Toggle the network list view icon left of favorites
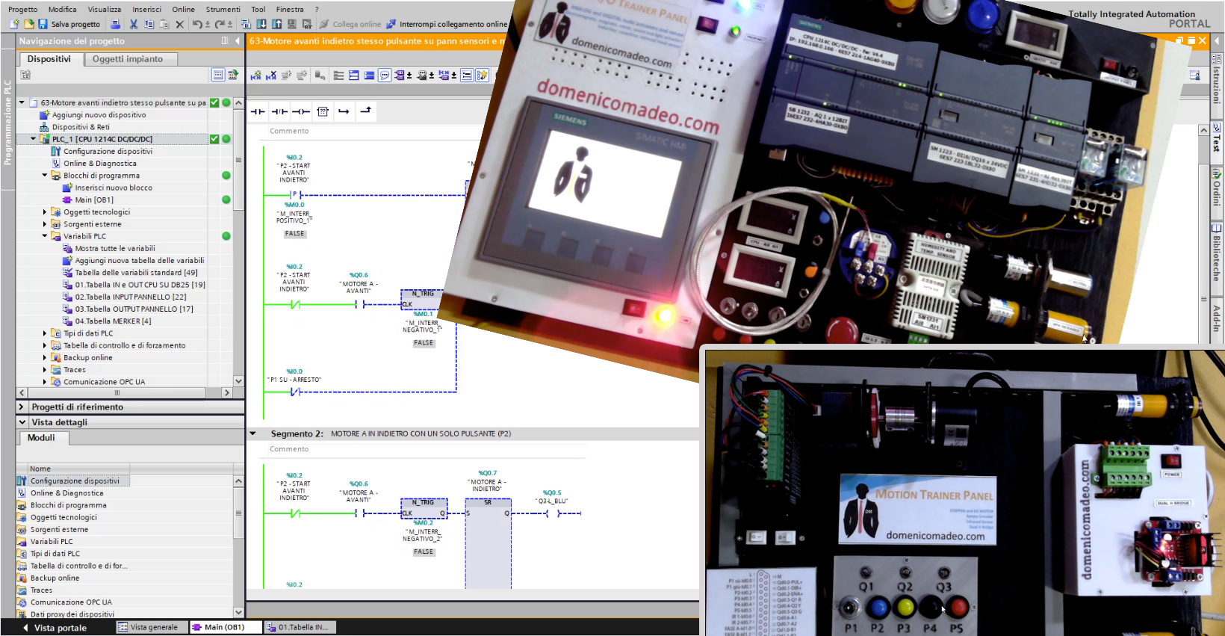Screen dimensions: 1225x636 click(x=467, y=75)
